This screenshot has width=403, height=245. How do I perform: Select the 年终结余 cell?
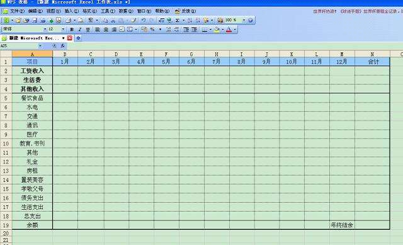tap(342, 225)
